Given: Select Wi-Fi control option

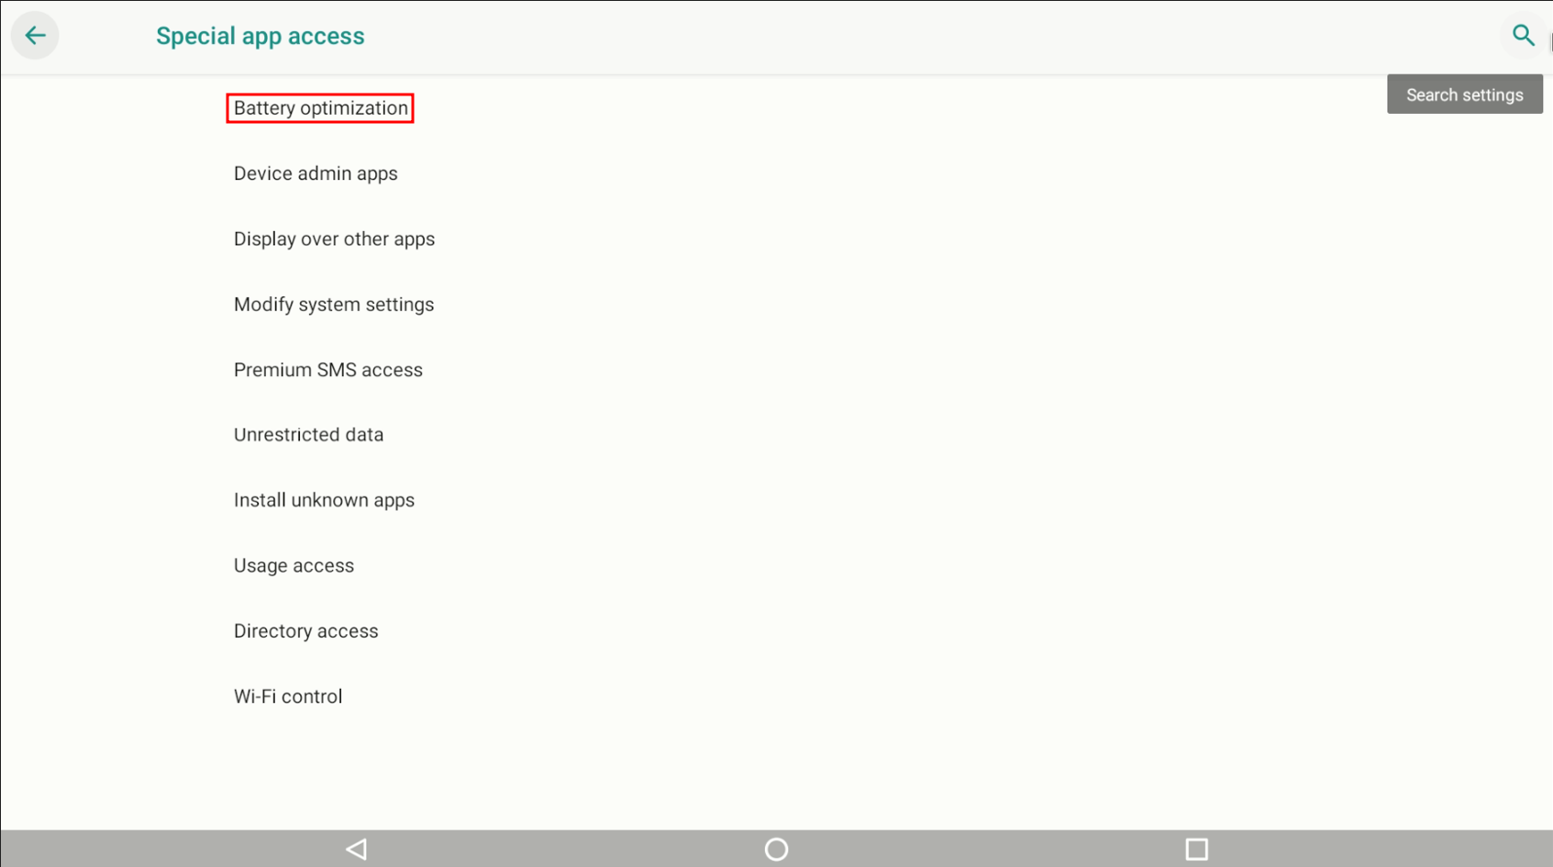Looking at the screenshot, I should coord(288,696).
